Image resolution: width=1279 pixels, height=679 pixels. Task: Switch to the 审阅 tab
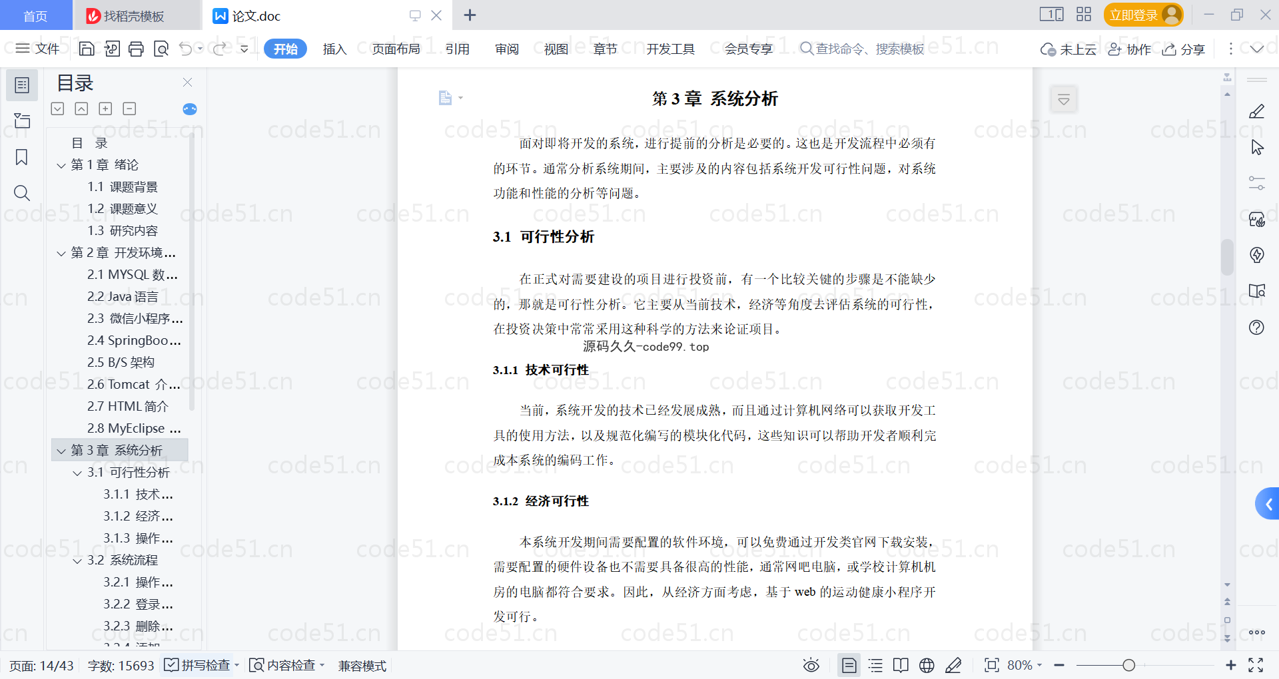click(x=507, y=49)
